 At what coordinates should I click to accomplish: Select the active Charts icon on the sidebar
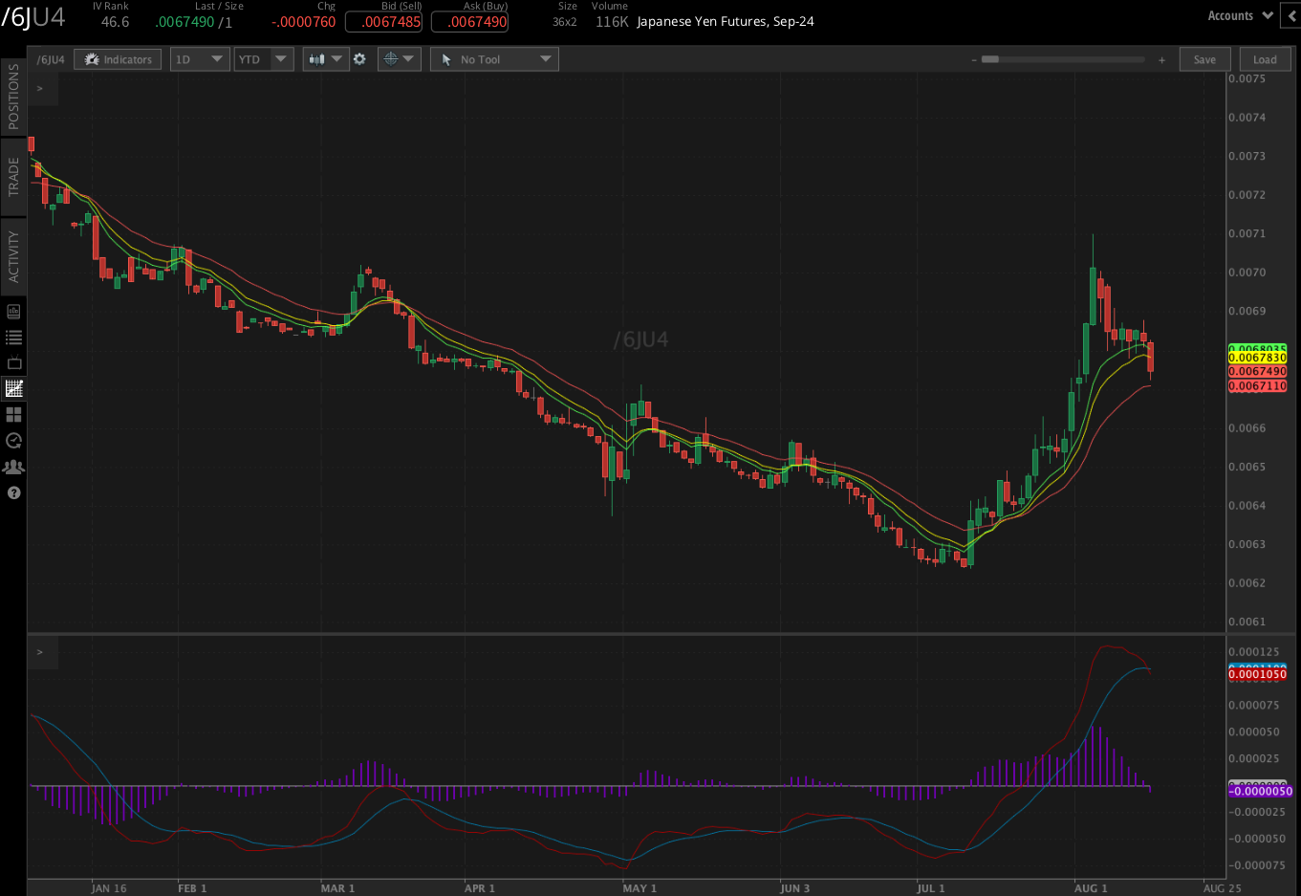tap(13, 388)
